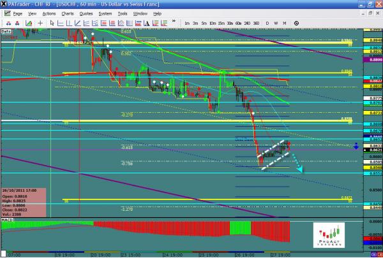
Task: Click the W weekly timeframe button
Action: [275, 23]
